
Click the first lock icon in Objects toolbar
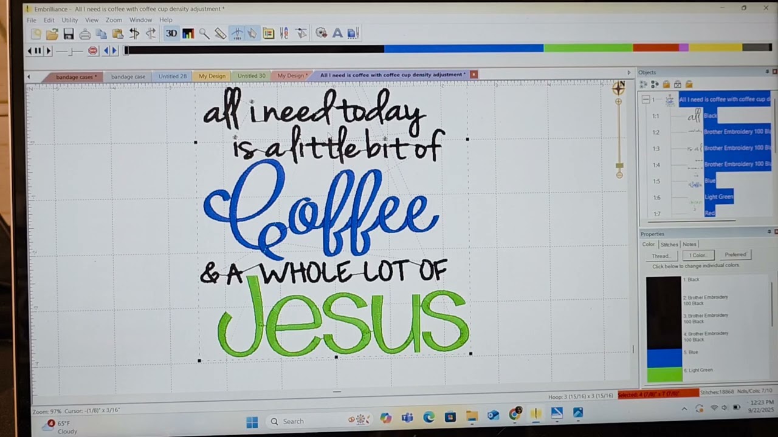(666, 84)
